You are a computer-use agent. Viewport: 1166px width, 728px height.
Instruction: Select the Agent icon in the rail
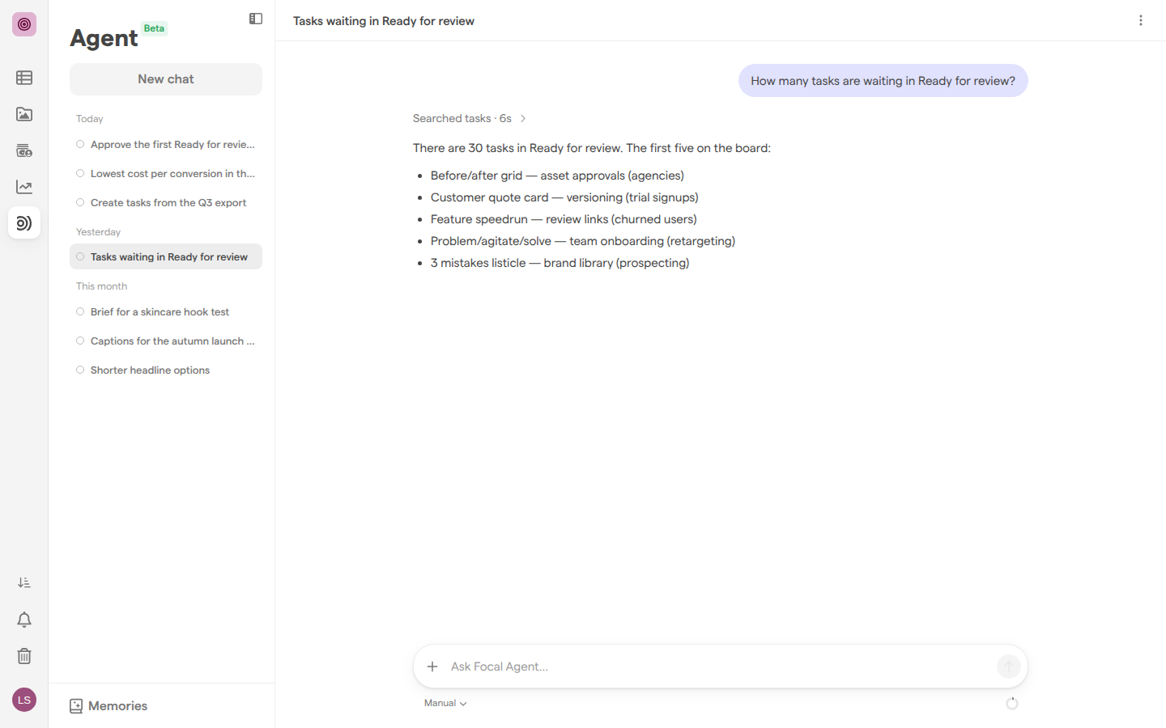point(24,223)
